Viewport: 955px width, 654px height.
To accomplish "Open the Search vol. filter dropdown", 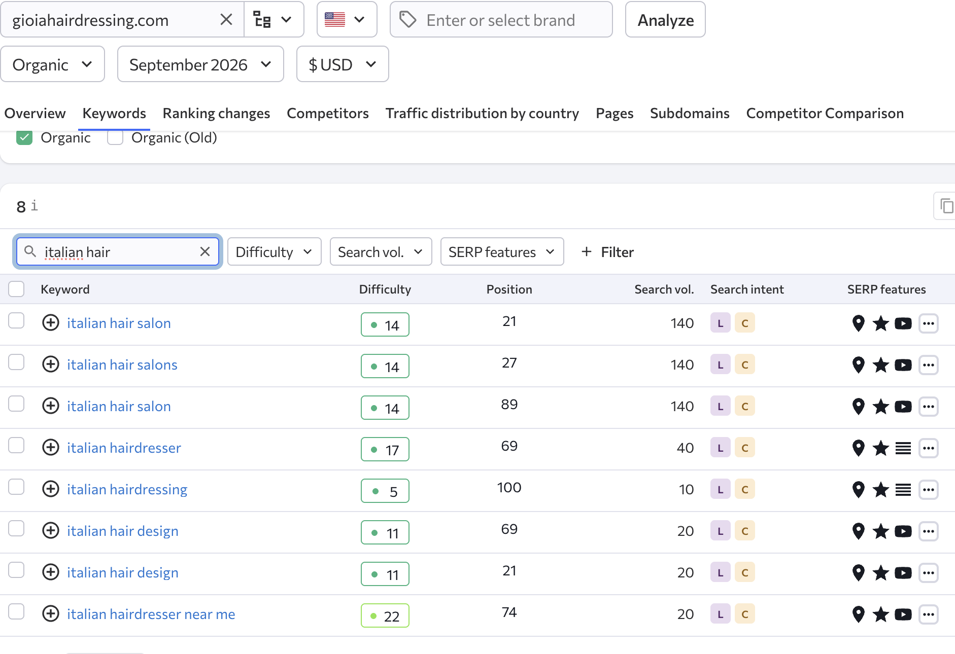I will (x=381, y=251).
